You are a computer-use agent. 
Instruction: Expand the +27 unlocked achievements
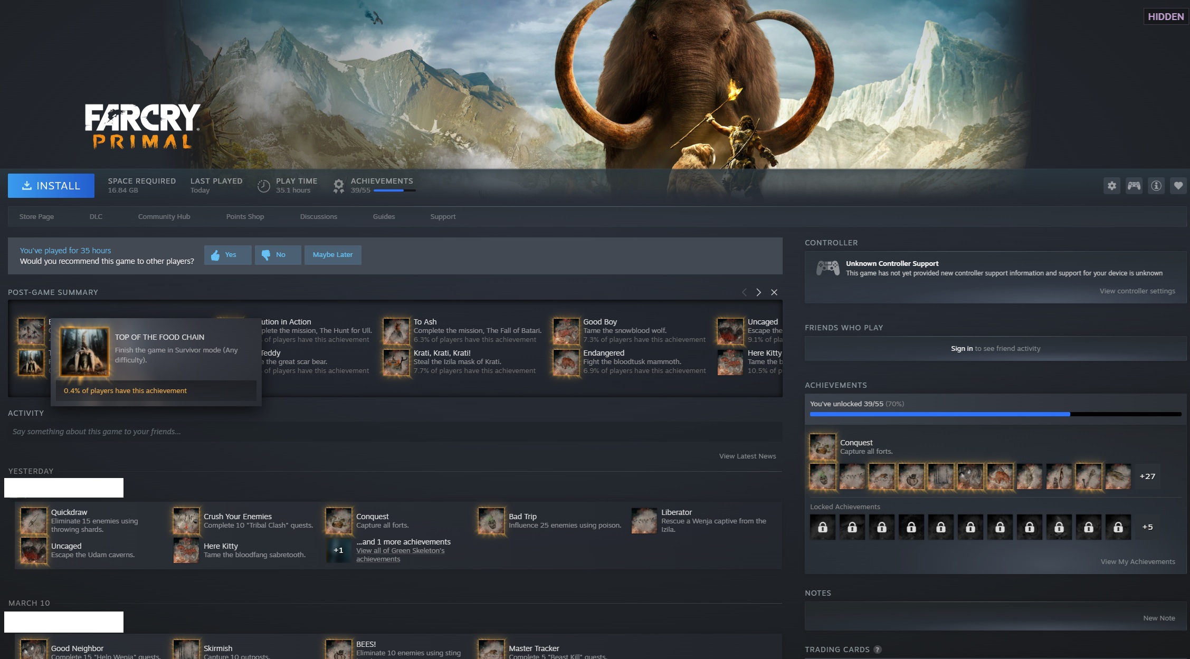point(1147,476)
